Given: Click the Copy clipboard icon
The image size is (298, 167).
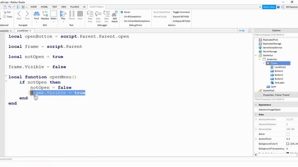Looking at the screenshot, I should click(5, 17).
